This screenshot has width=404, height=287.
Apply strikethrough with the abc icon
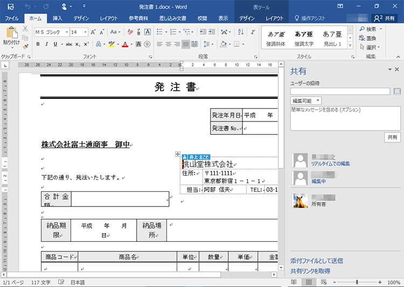coord(68,44)
